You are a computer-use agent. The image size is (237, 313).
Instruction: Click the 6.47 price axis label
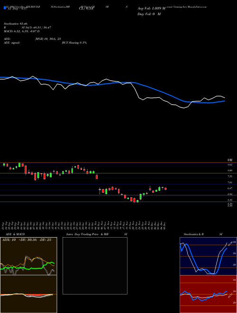(229, 188)
